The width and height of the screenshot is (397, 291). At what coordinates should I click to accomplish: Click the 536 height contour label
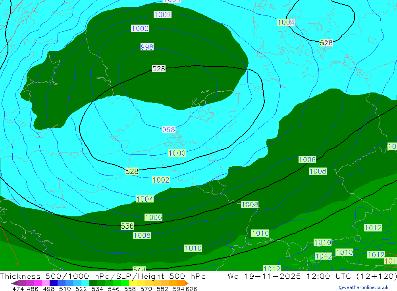coord(127,226)
